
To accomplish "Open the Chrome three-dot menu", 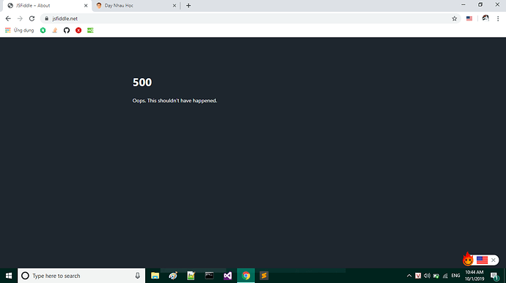I will coord(498,19).
